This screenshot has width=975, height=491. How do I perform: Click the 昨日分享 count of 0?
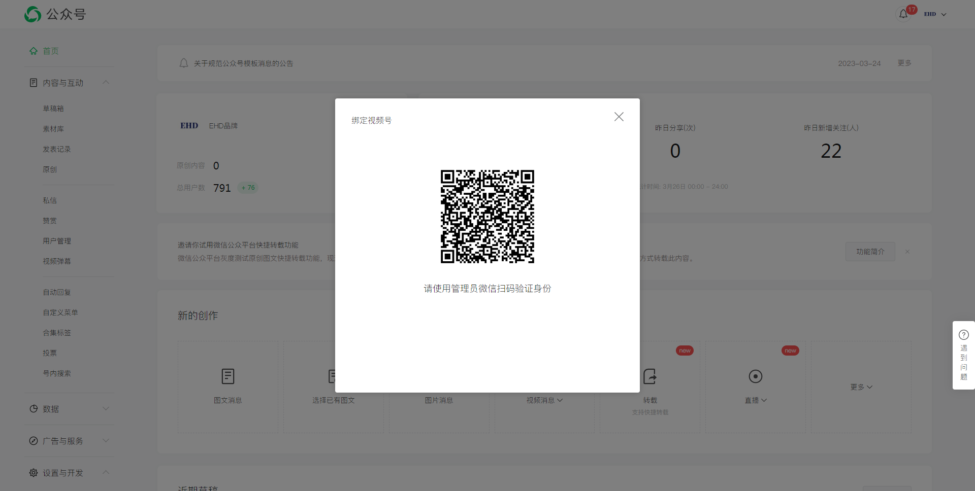[x=675, y=151]
